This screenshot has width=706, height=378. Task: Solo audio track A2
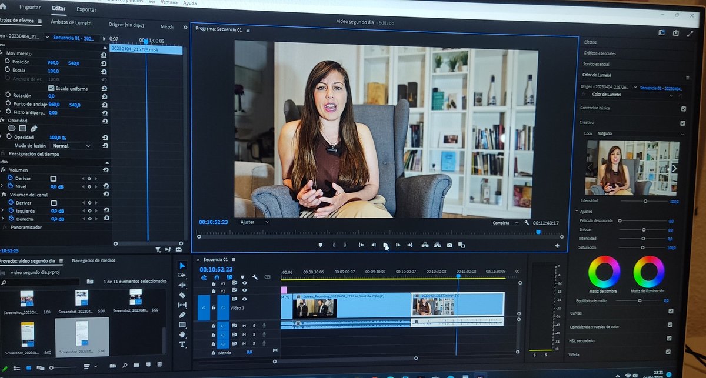click(x=254, y=334)
